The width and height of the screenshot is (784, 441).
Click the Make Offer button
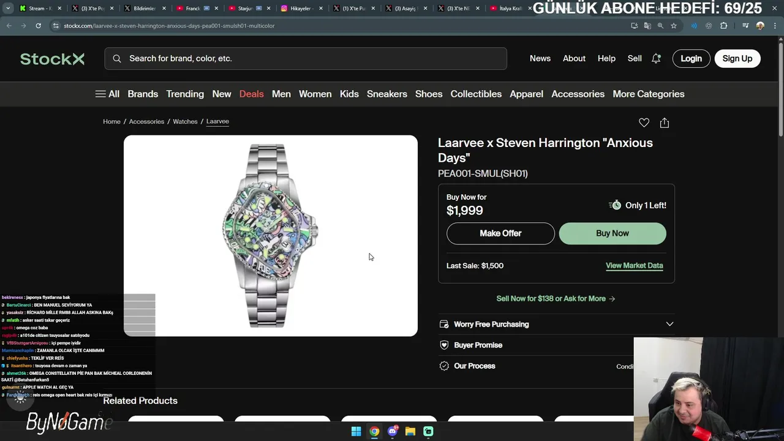tap(500, 233)
